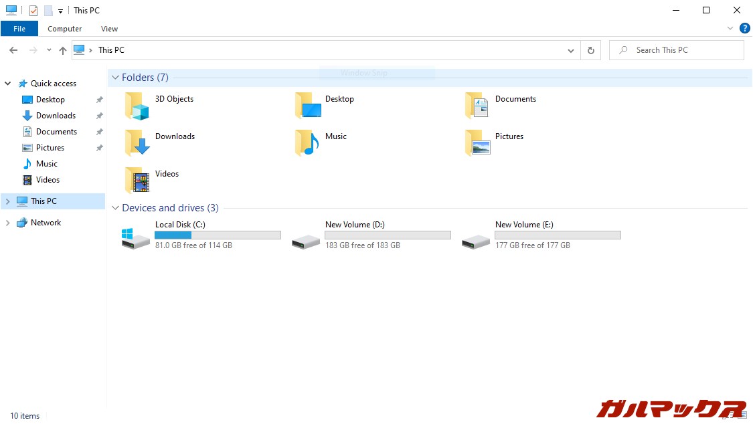The width and height of the screenshot is (753, 424).
Task: Select the New Volume (D:) drive icon
Action: [x=306, y=240]
